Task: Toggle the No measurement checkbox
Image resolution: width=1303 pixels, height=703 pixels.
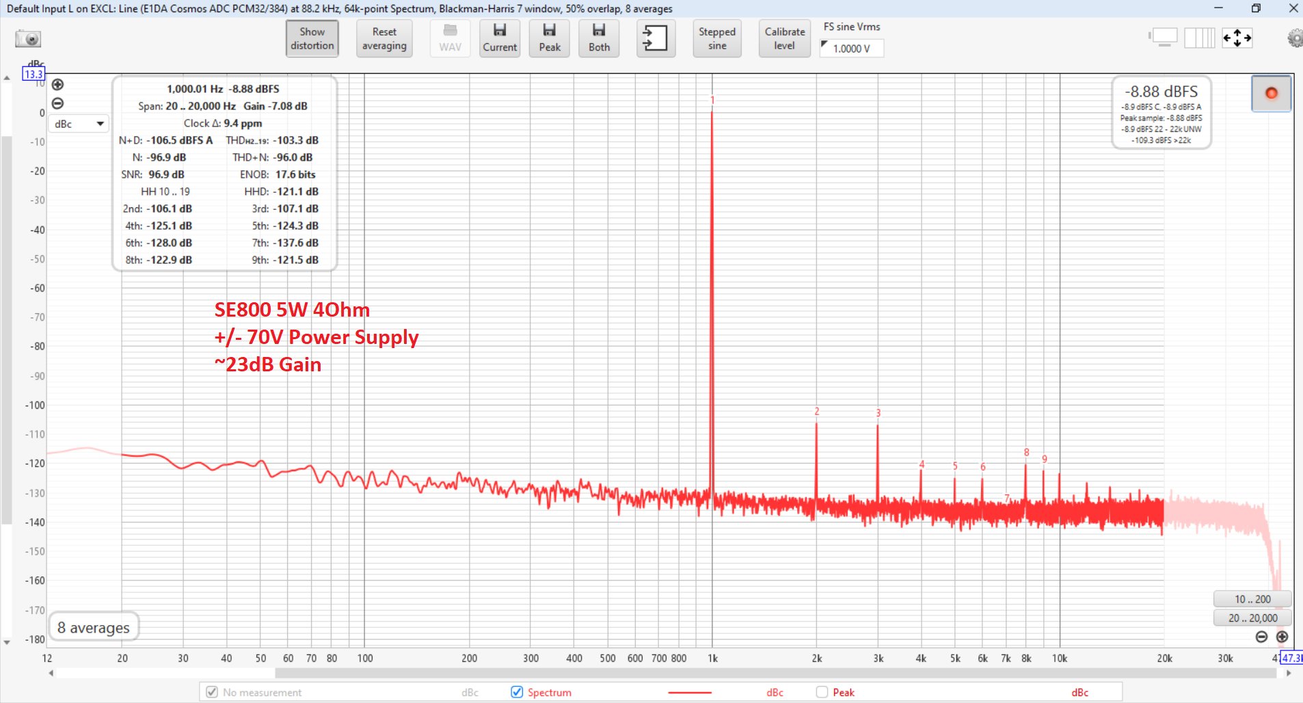Action: [x=212, y=692]
